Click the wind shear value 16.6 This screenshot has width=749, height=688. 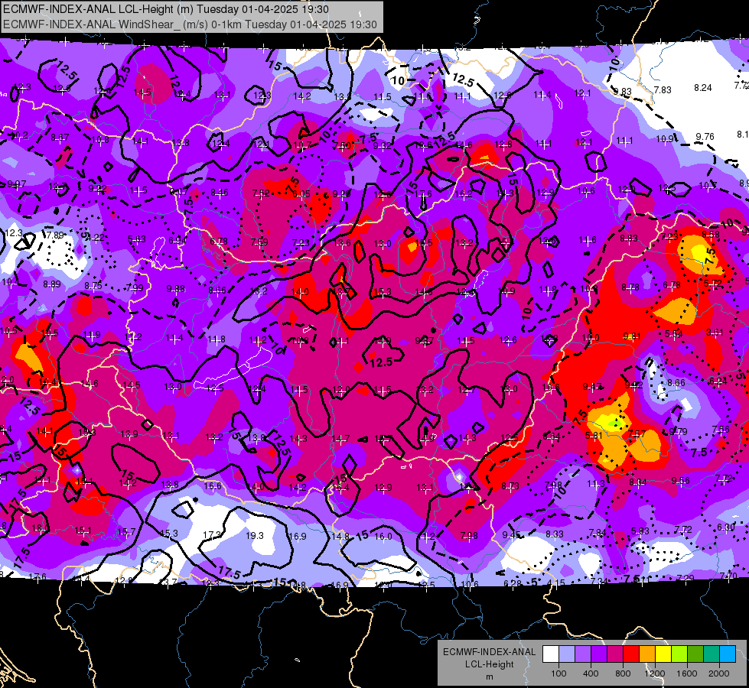tap(213, 486)
